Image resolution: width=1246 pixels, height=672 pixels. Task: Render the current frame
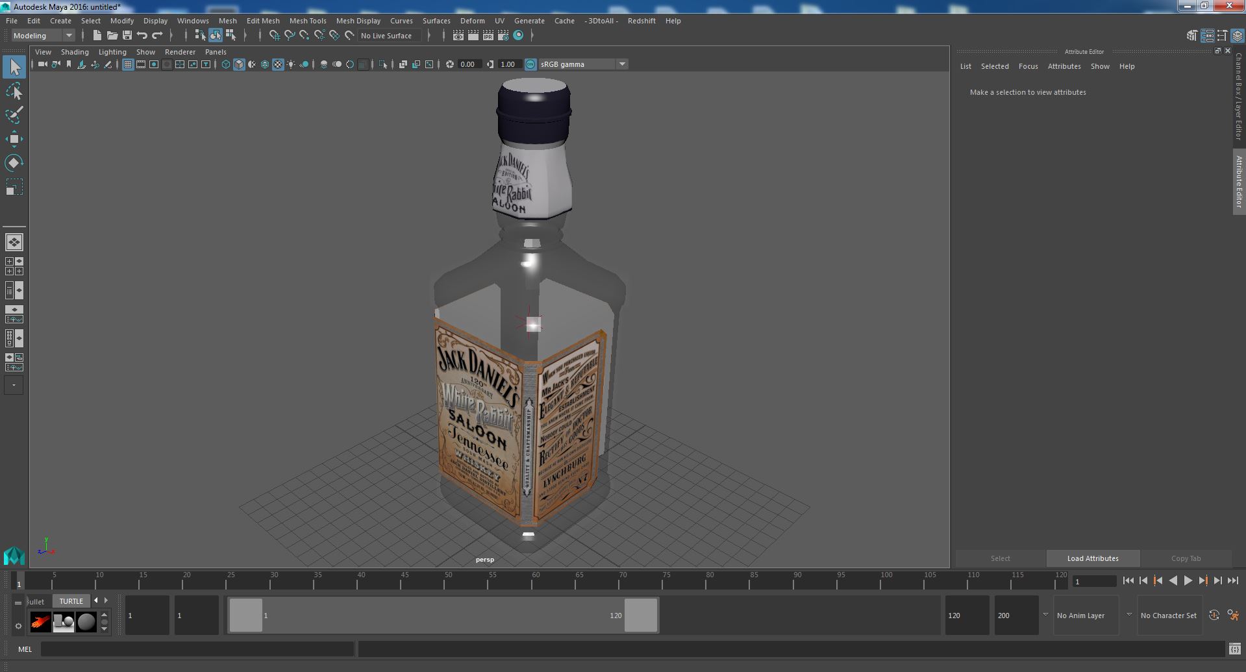coord(473,36)
